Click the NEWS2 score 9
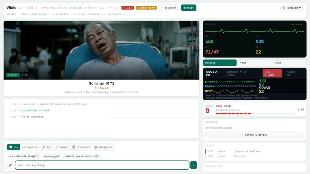 (208, 111)
